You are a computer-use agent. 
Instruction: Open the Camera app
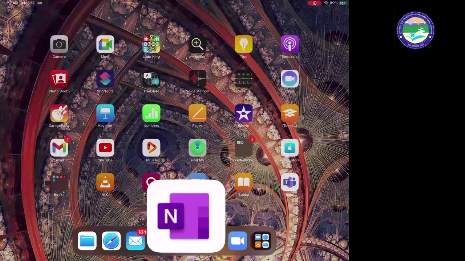coord(59,44)
